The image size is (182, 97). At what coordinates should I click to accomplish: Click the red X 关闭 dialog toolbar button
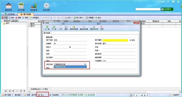(102, 28)
